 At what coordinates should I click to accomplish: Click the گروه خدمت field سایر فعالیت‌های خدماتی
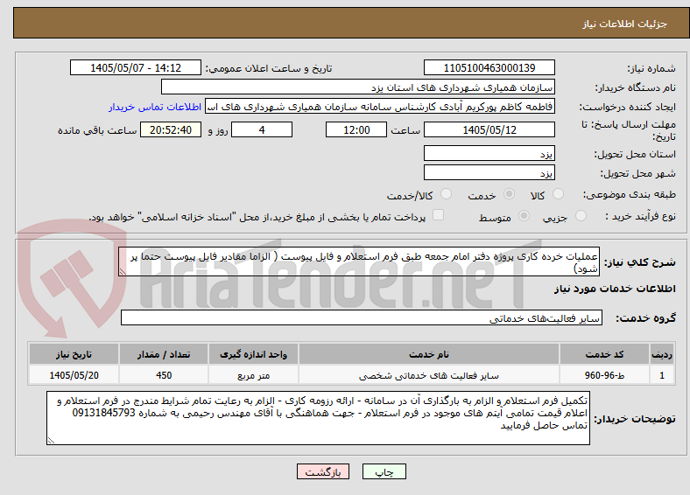click(x=362, y=317)
